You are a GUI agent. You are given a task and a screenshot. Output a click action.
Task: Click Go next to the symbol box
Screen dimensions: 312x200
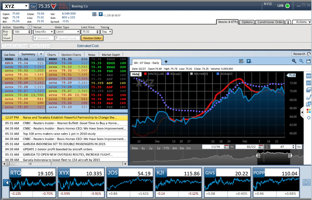point(33,6)
